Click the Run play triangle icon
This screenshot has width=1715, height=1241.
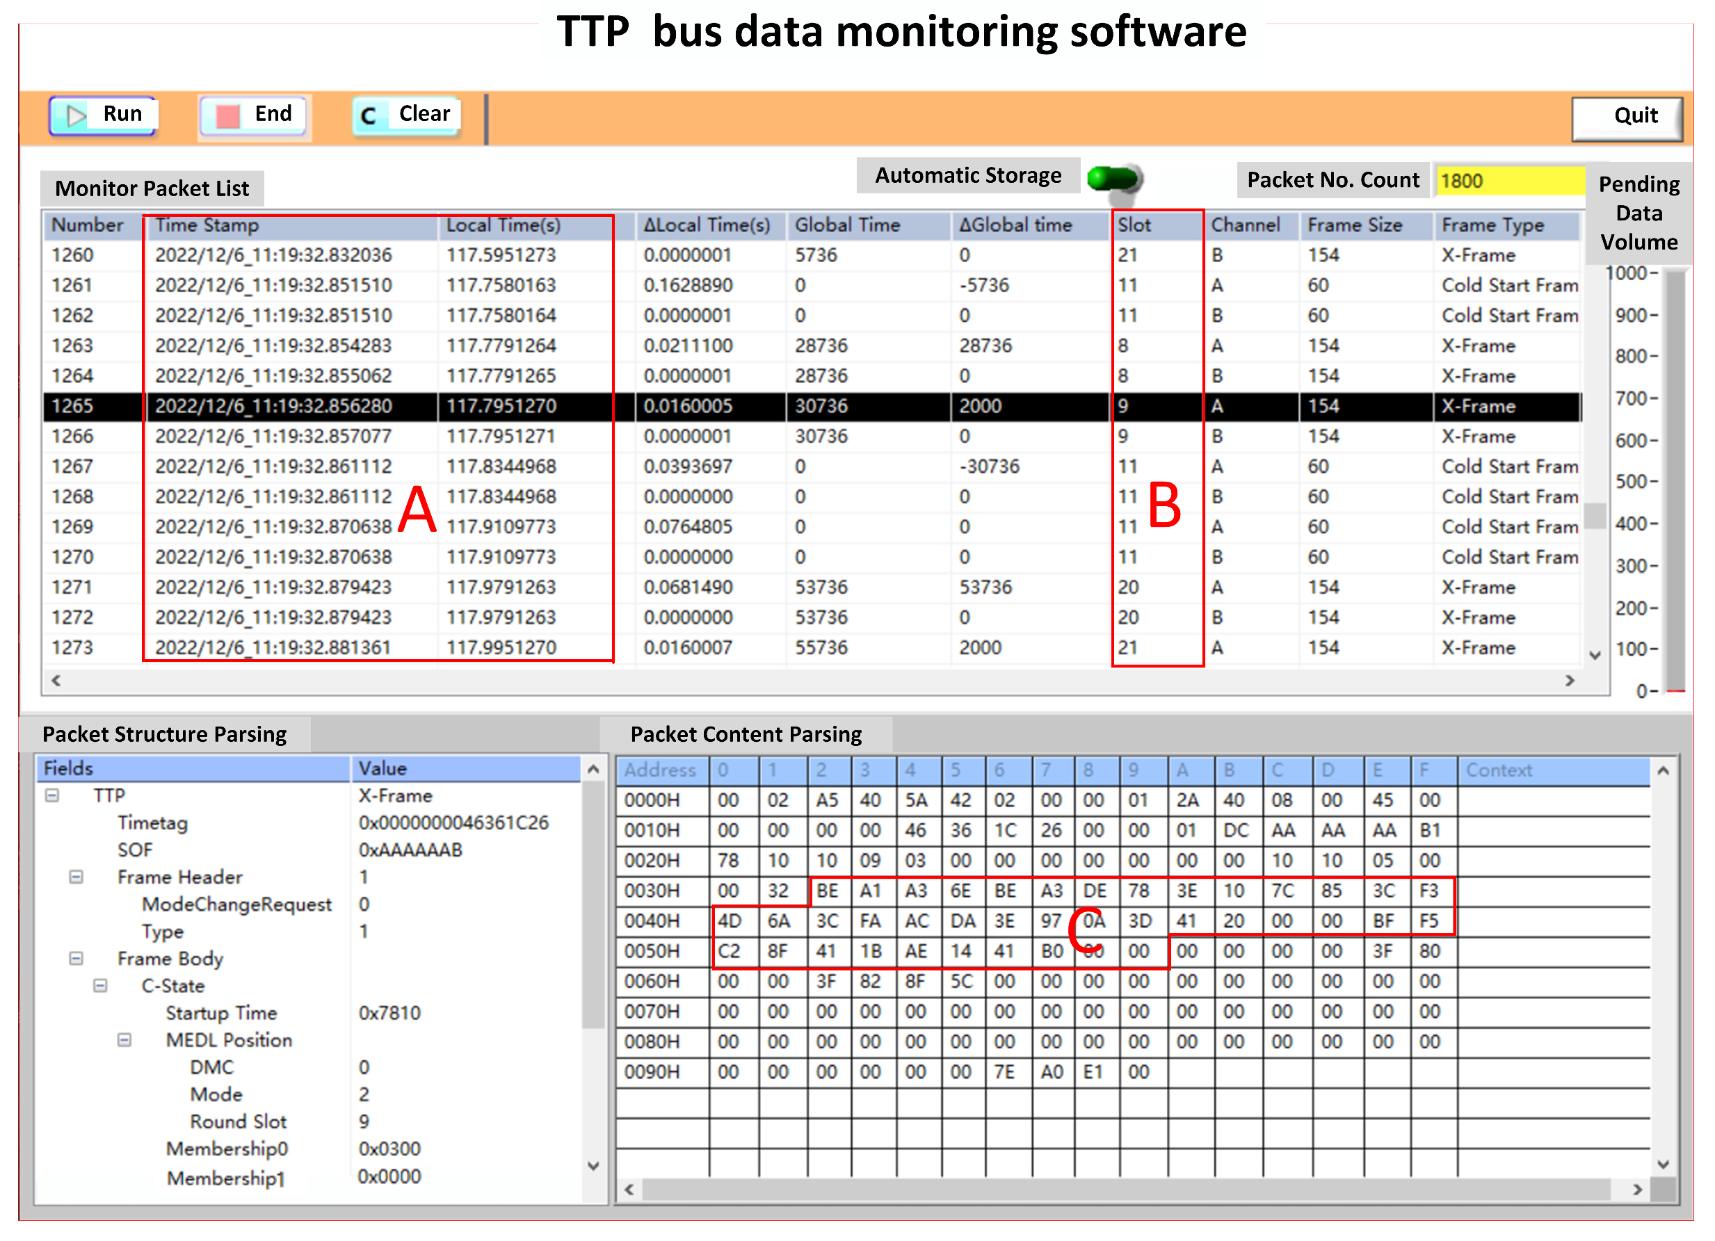click(x=76, y=115)
